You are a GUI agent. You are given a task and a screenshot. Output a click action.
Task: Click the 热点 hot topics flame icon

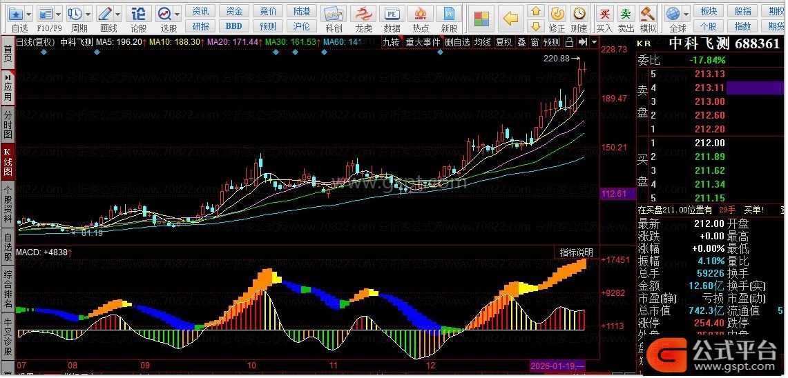pos(421,14)
